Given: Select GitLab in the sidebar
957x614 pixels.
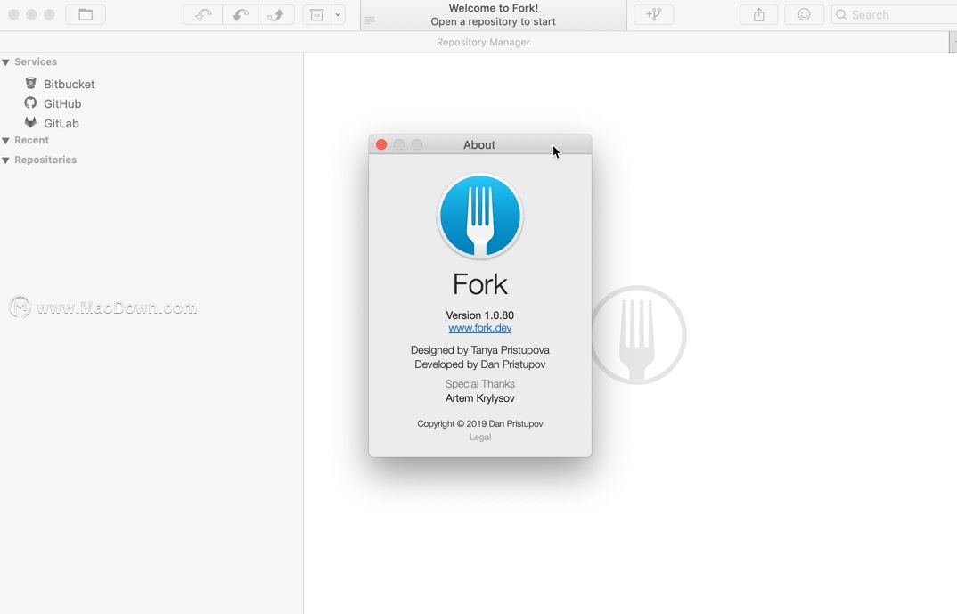Looking at the screenshot, I should point(61,123).
